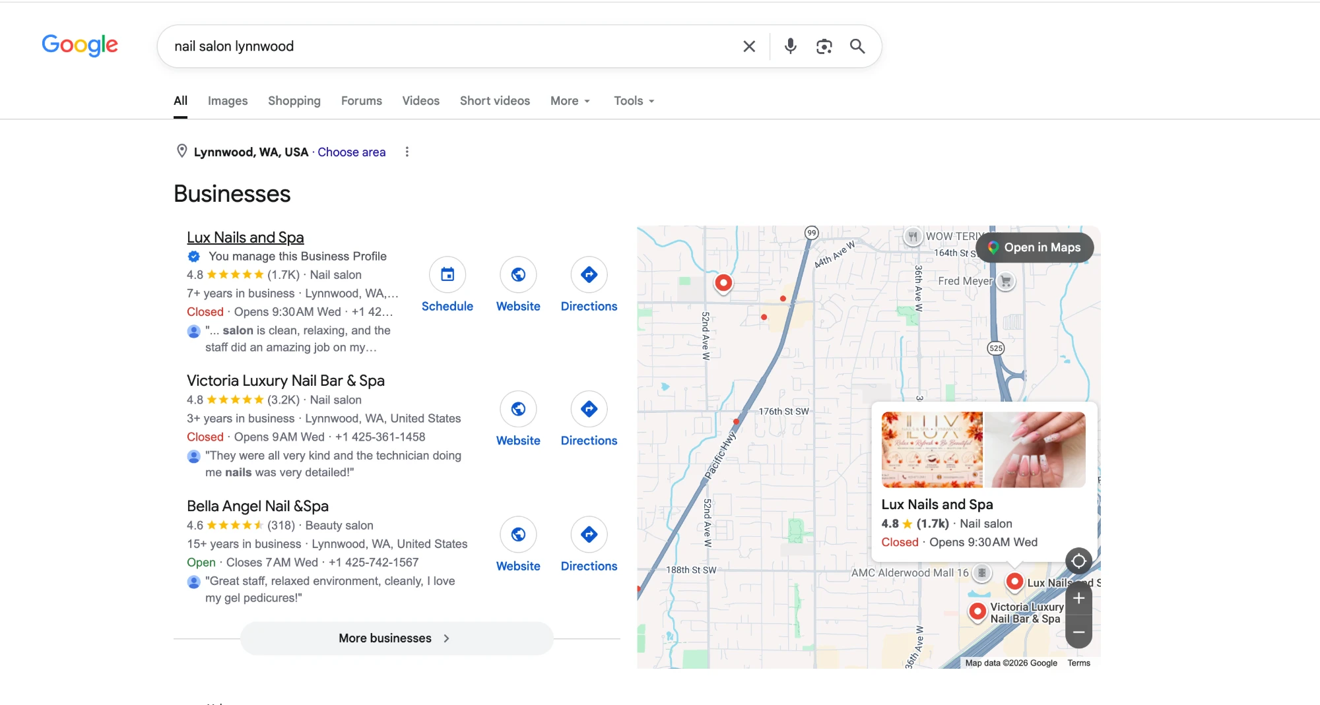Click the WOW TERIYAKI restaurant marker
This screenshot has width=1320, height=705.
coord(913,236)
